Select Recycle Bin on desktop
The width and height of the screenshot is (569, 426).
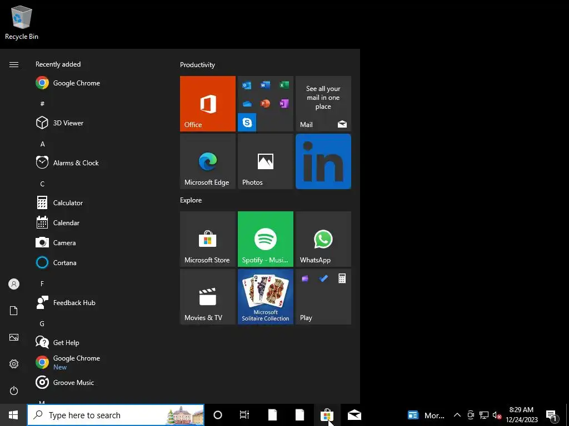22,23
